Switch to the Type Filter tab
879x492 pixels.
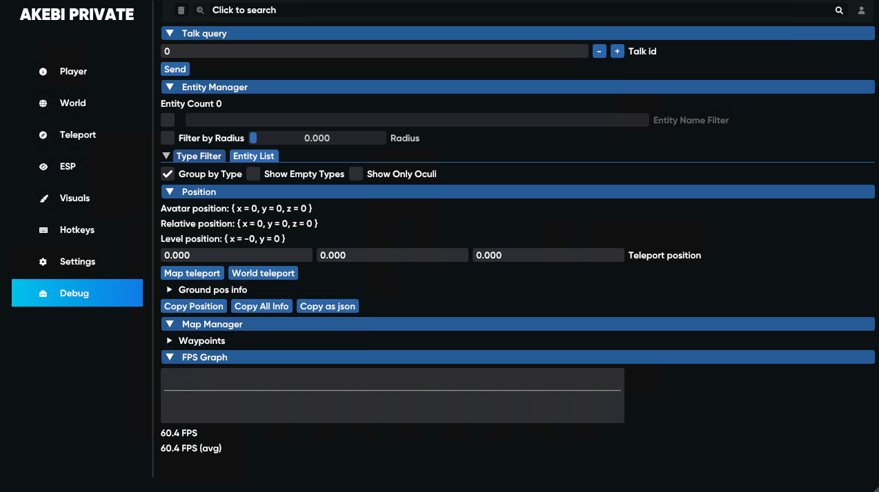pyautogui.click(x=199, y=156)
